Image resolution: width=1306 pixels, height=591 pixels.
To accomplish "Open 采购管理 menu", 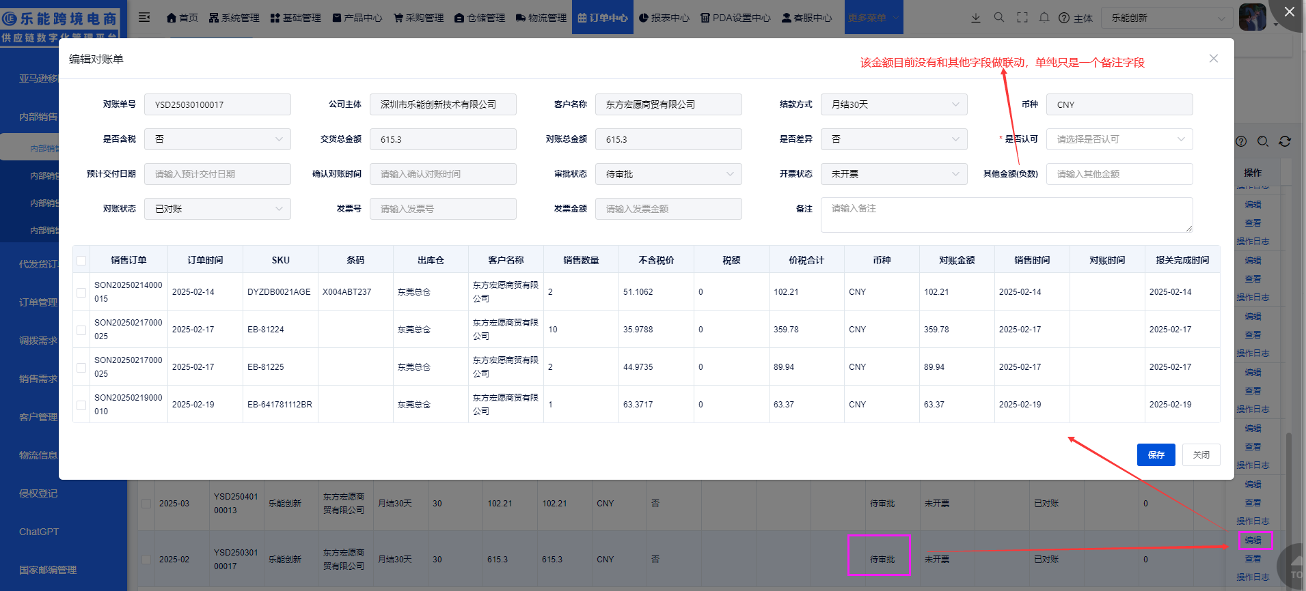I will click(x=419, y=18).
